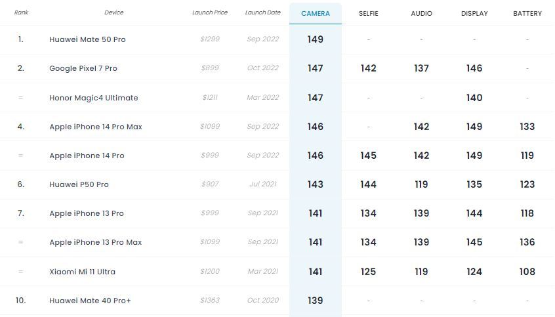Open the AUDIO scores tab

[x=421, y=14]
